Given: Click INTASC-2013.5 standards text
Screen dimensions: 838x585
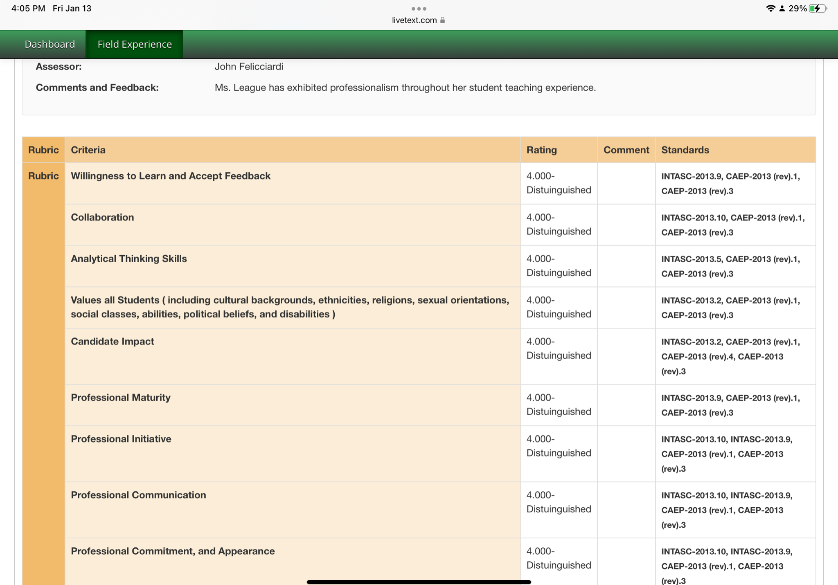Looking at the screenshot, I should tap(692, 259).
